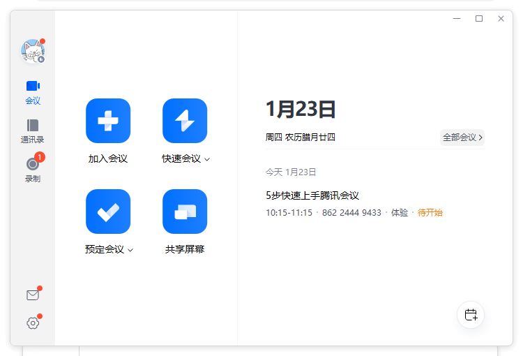Click the 共享屏幕 screen share icon
Viewport: 523px width, 356px height.
[185, 212]
